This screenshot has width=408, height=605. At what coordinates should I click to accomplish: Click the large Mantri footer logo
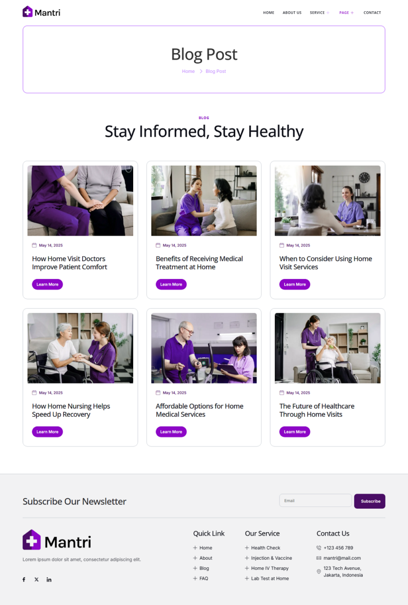(x=57, y=540)
